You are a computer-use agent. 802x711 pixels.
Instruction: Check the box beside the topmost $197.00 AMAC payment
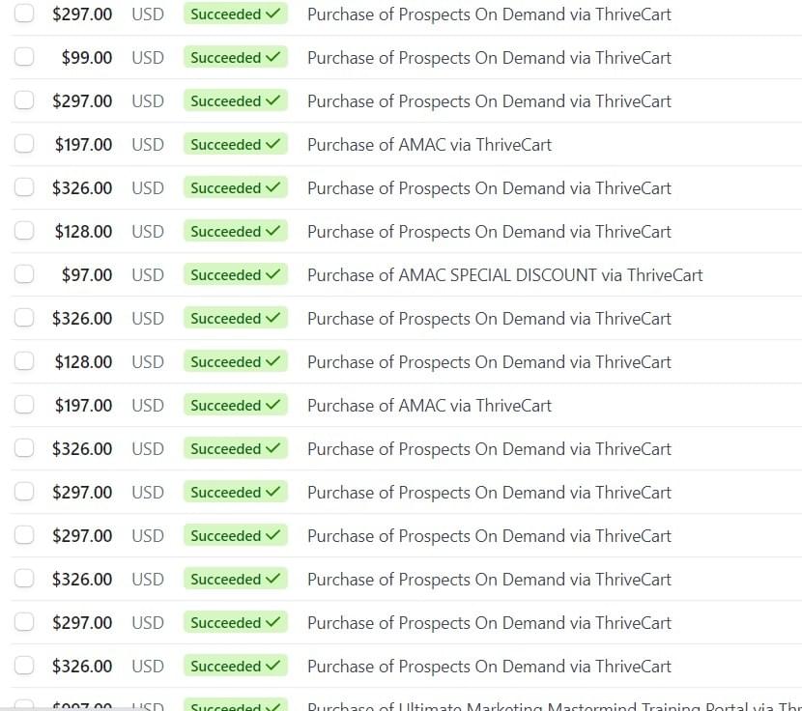[24, 144]
